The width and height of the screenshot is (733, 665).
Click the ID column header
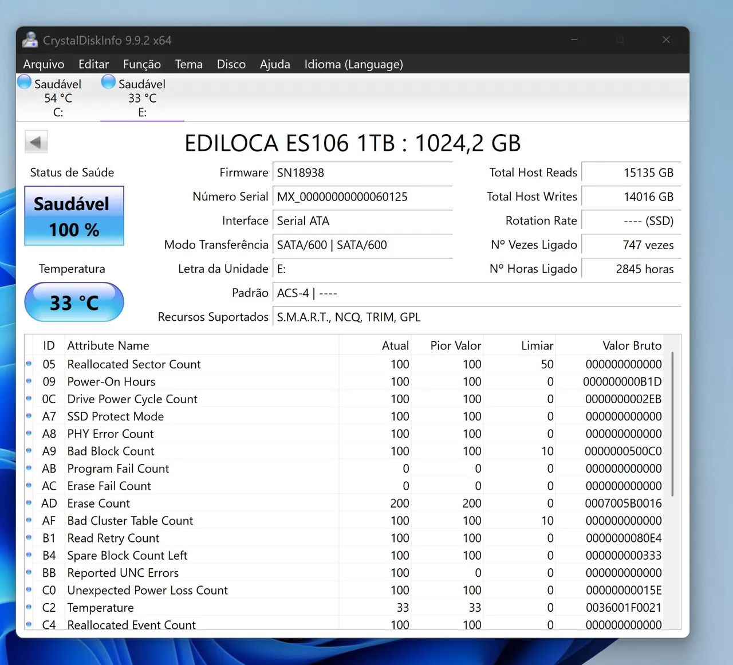coord(49,345)
